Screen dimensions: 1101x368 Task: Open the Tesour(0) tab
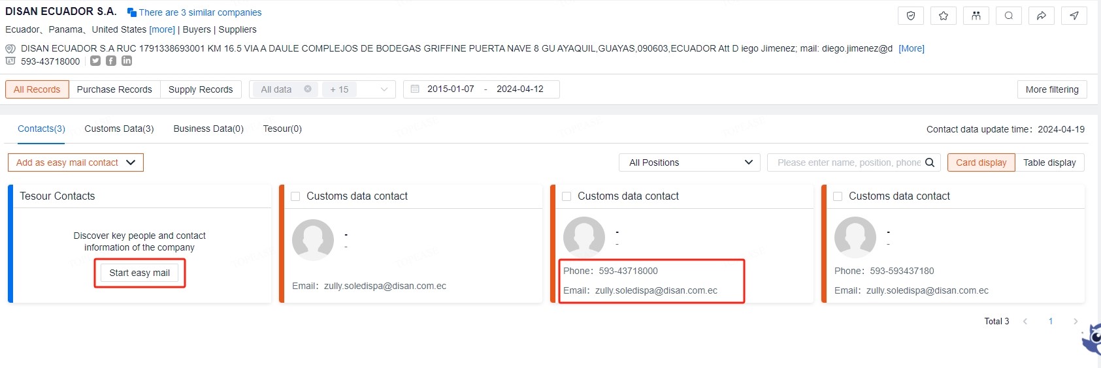point(282,129)
